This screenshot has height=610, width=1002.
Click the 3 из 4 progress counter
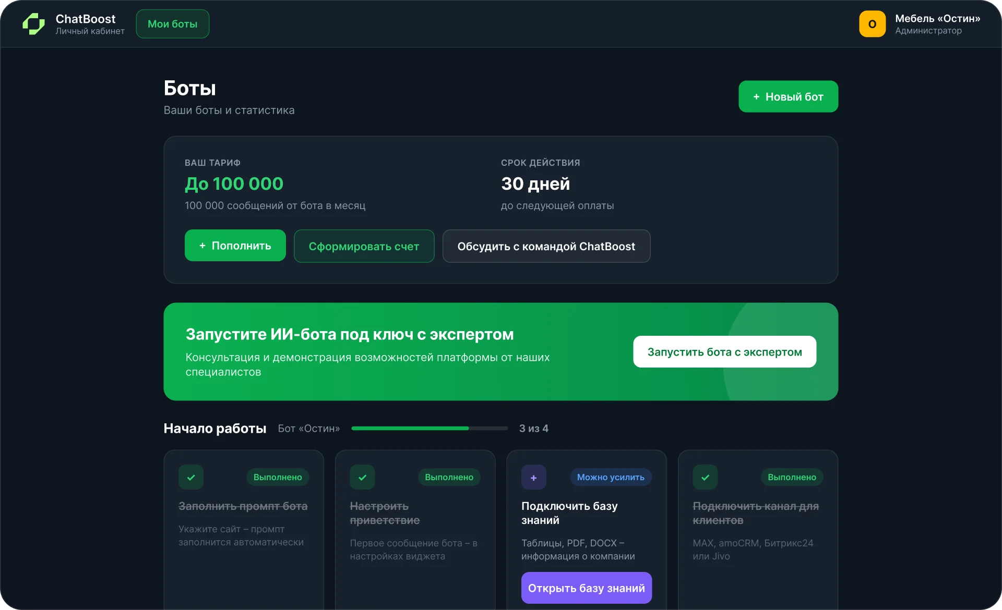point(533,428)
